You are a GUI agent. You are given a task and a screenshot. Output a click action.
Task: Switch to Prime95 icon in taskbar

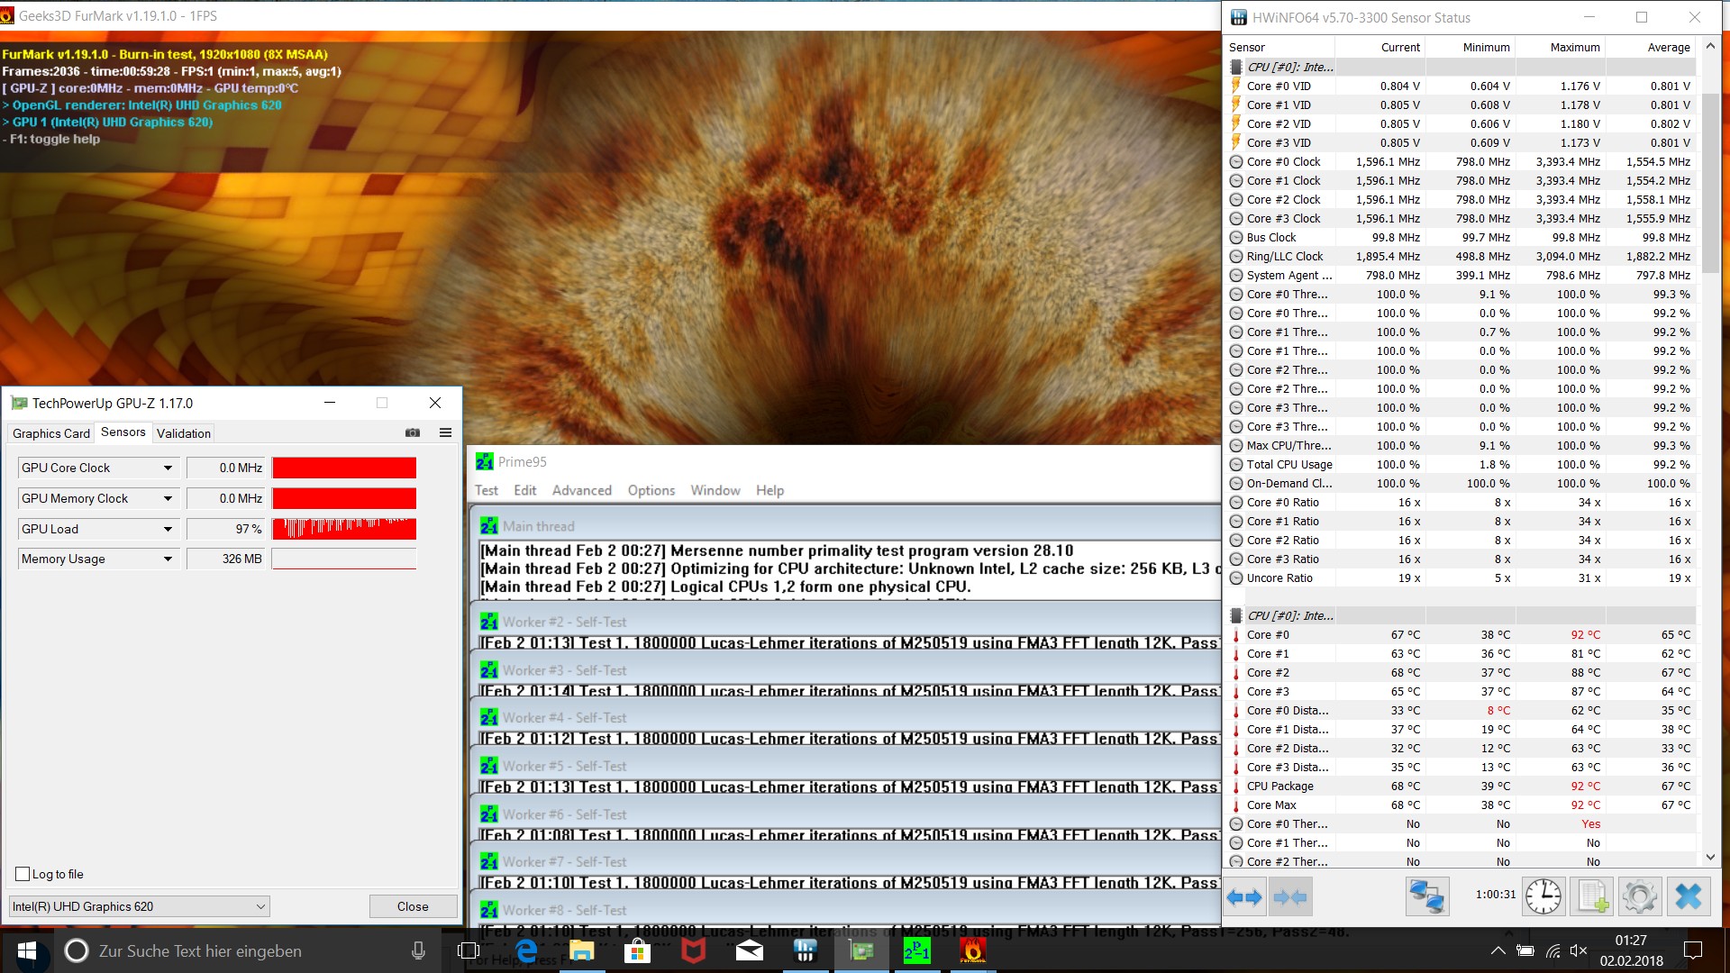click(916, 950)
